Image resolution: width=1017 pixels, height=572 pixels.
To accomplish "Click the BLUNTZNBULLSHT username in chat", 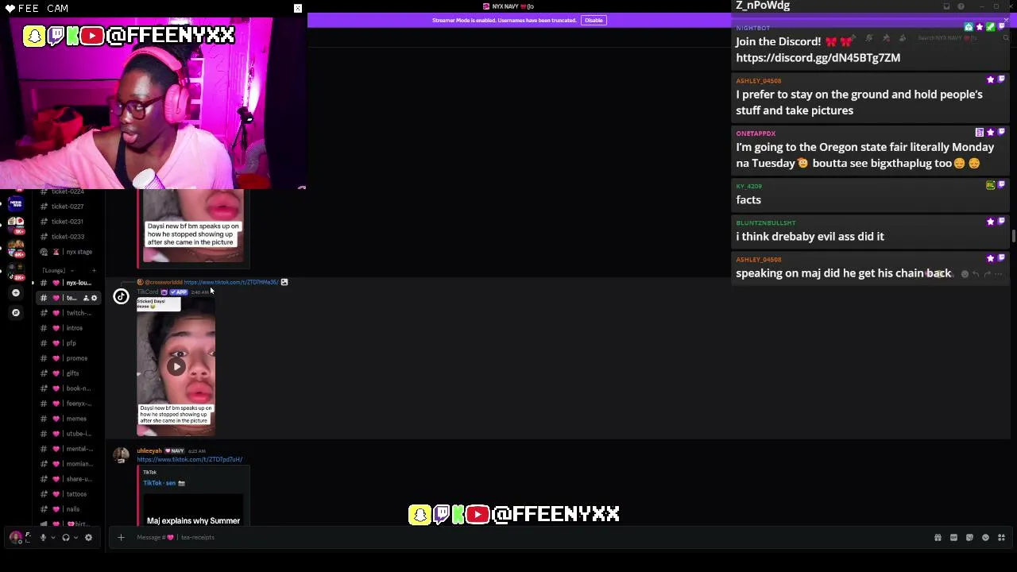I will (x=765, y=222).
